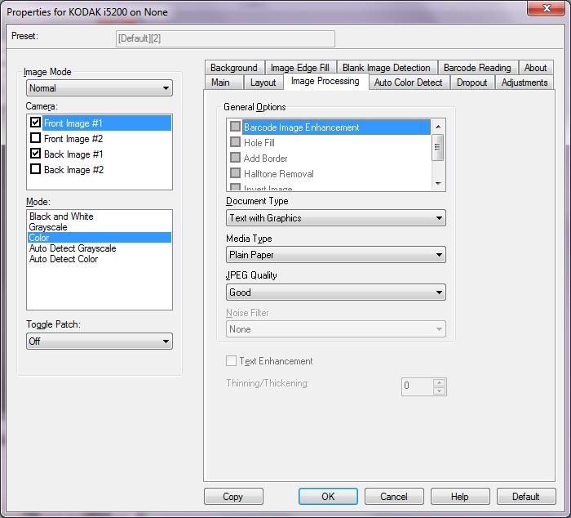Open the Adjustments tab
The image size is (571, 518).
pyautogui.click(x=525, y=83)
